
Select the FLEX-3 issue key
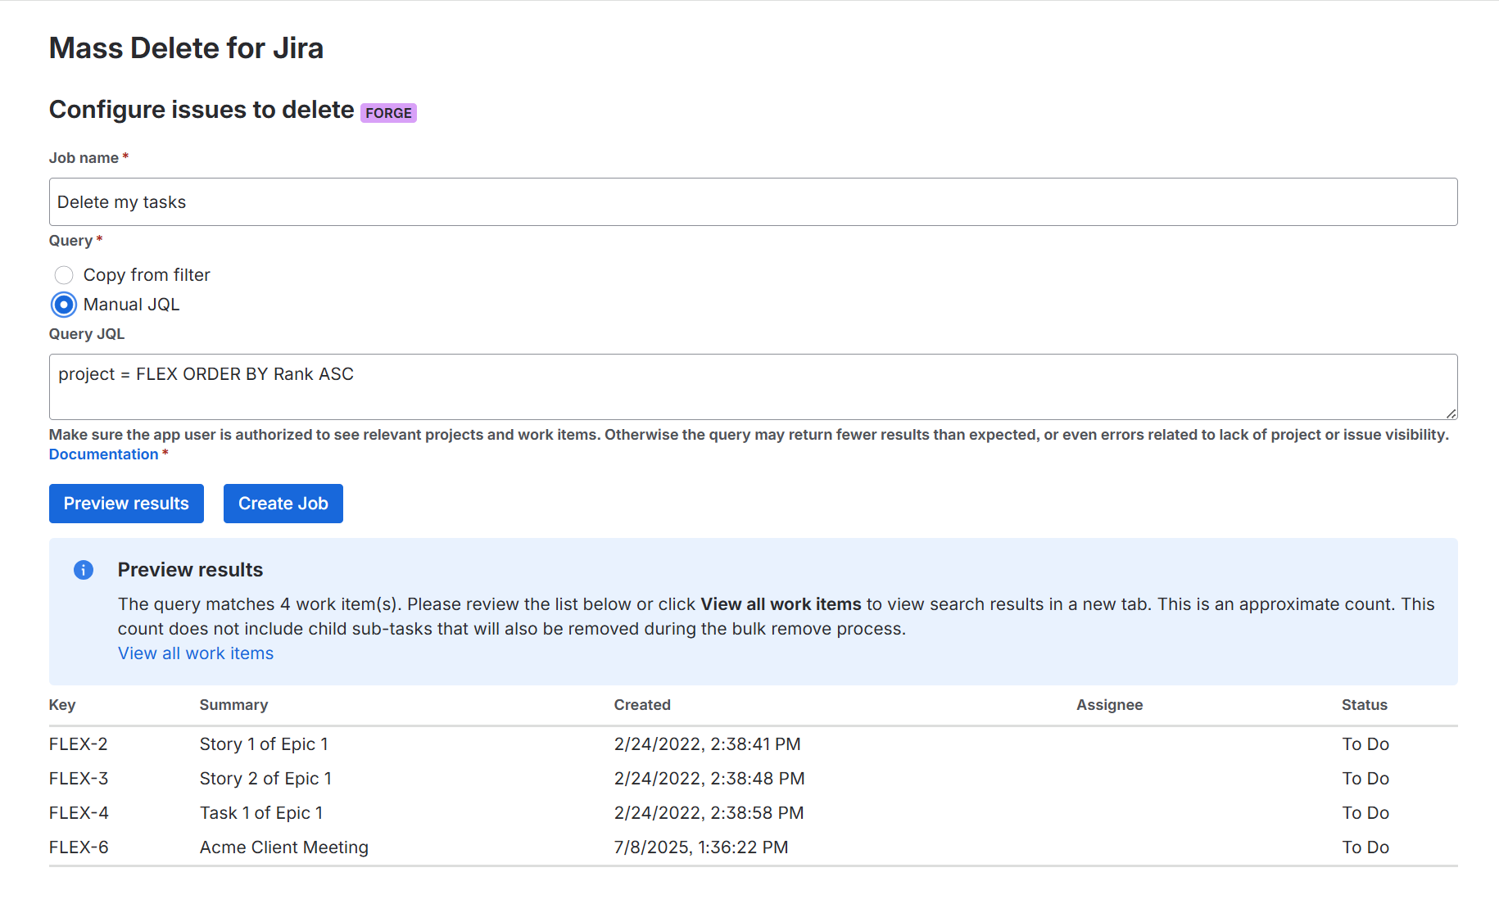click(79, 779)
